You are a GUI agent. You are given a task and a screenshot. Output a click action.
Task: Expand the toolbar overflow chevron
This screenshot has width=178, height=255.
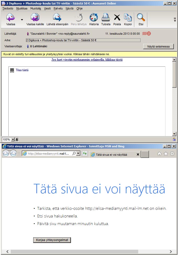[x=175, y=19]
